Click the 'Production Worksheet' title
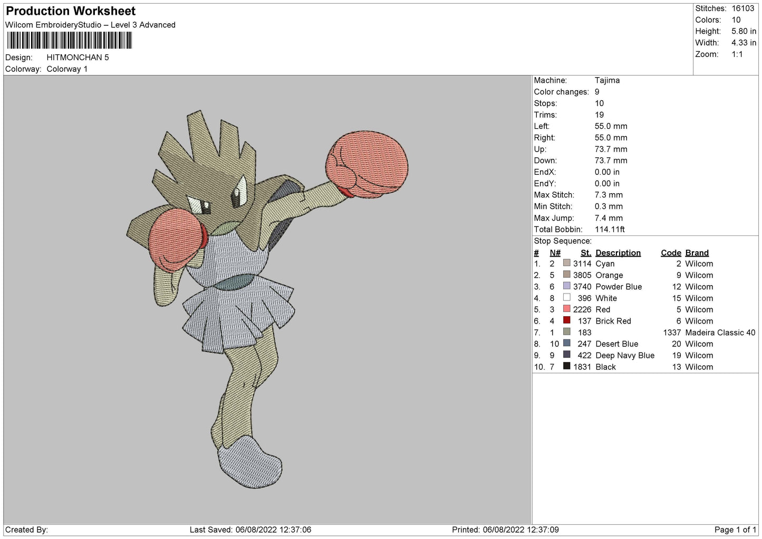The width and height of the screenshot is (762, 539). coord(71,11)
